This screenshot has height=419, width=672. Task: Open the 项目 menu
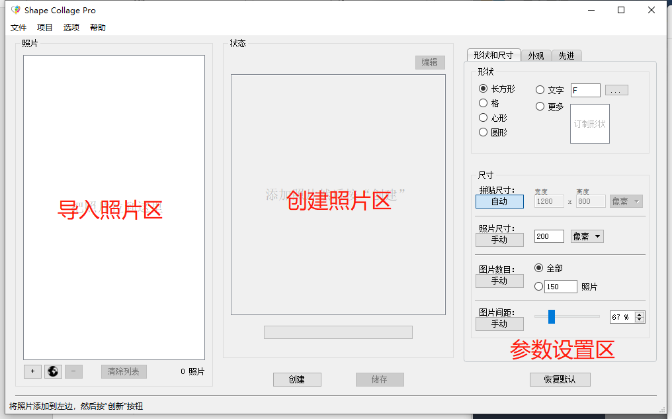coord(44,27)
